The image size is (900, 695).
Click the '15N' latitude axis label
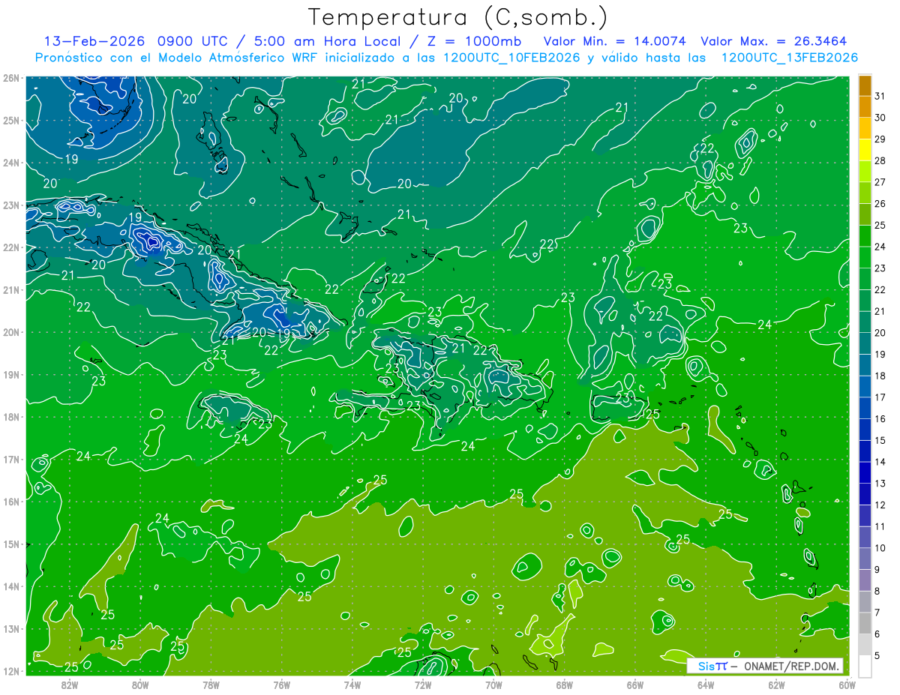[x=10, y=544]
